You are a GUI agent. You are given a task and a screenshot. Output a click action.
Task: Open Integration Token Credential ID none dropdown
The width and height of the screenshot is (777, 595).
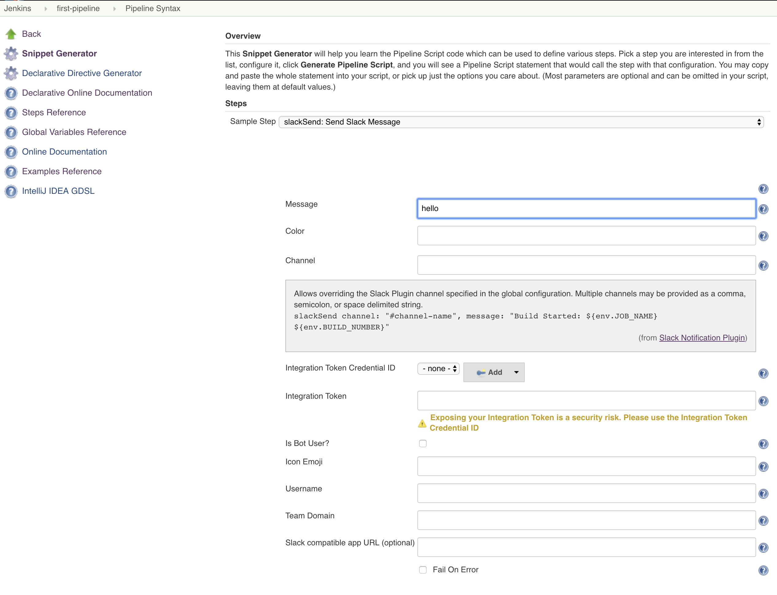coord(438,368)
